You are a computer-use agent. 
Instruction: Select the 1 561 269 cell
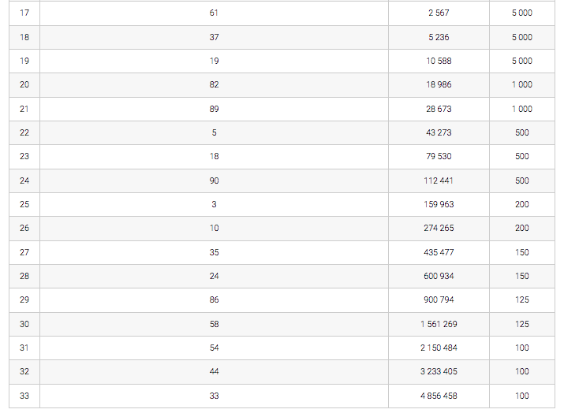439,324
